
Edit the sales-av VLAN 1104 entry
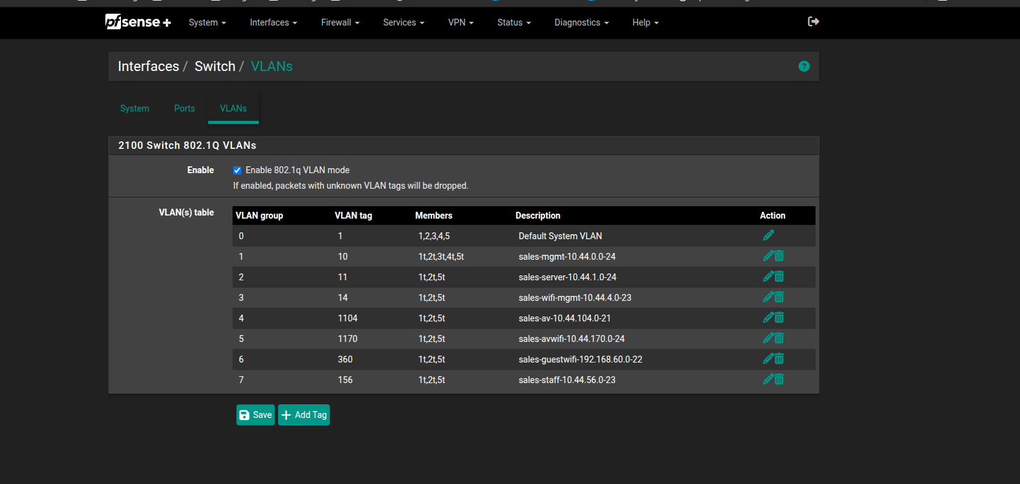coord(768,318)
